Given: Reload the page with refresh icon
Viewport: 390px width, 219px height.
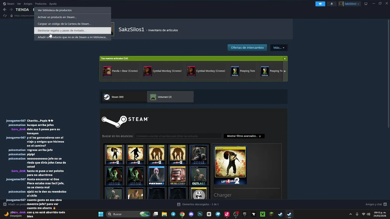Looking at the screenshot, I should (5, 16).
